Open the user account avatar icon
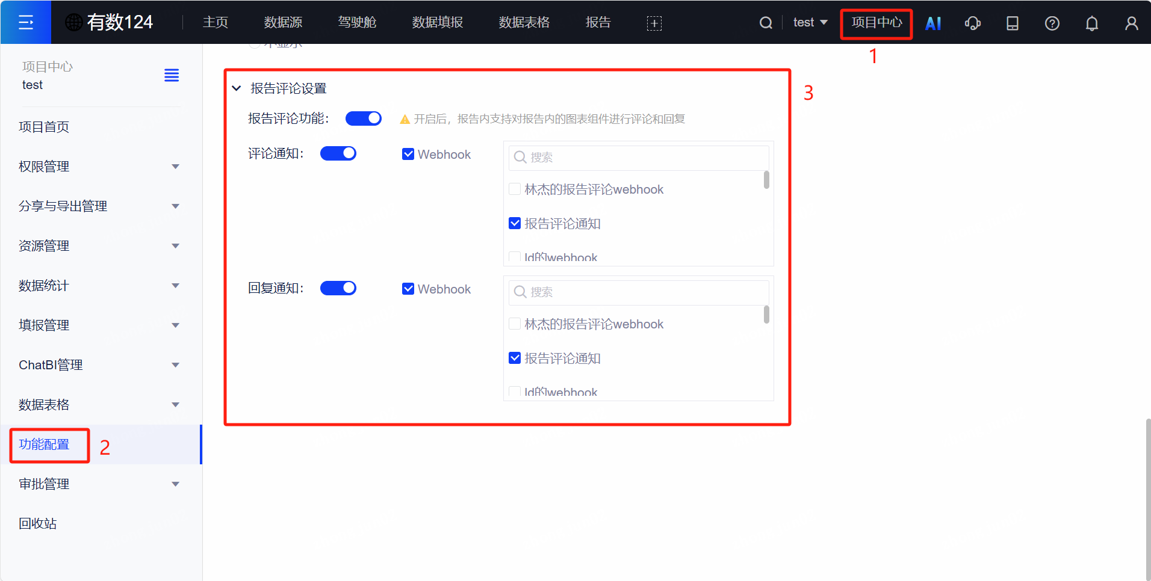 click(1131, 22)
